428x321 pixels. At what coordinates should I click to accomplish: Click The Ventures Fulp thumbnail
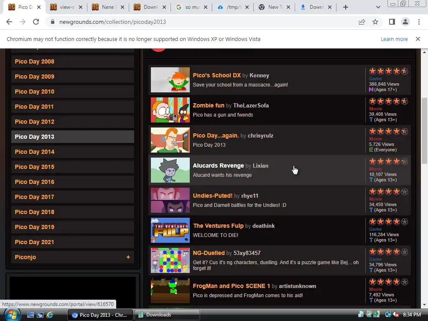pyautogui.click(x=170, y=230)
